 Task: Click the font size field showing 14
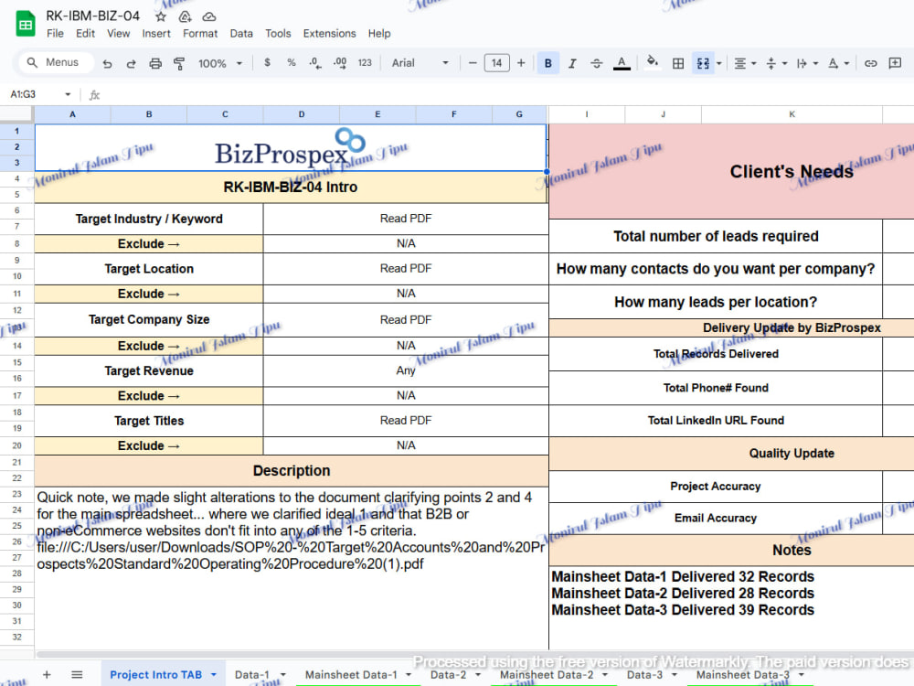(496, 62)
